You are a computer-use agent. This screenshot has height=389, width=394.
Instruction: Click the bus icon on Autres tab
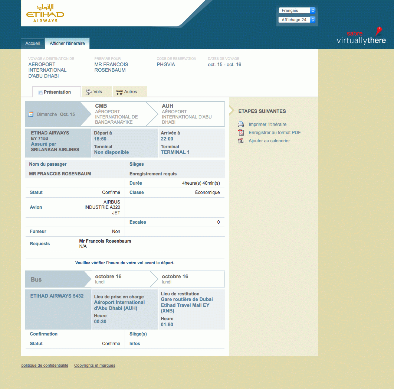pos(119,92)
